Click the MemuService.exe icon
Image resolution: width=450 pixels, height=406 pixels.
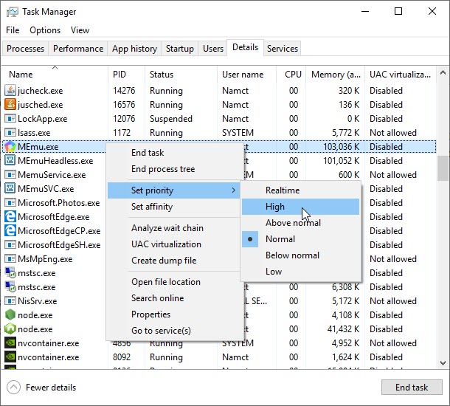click(10, 174)
